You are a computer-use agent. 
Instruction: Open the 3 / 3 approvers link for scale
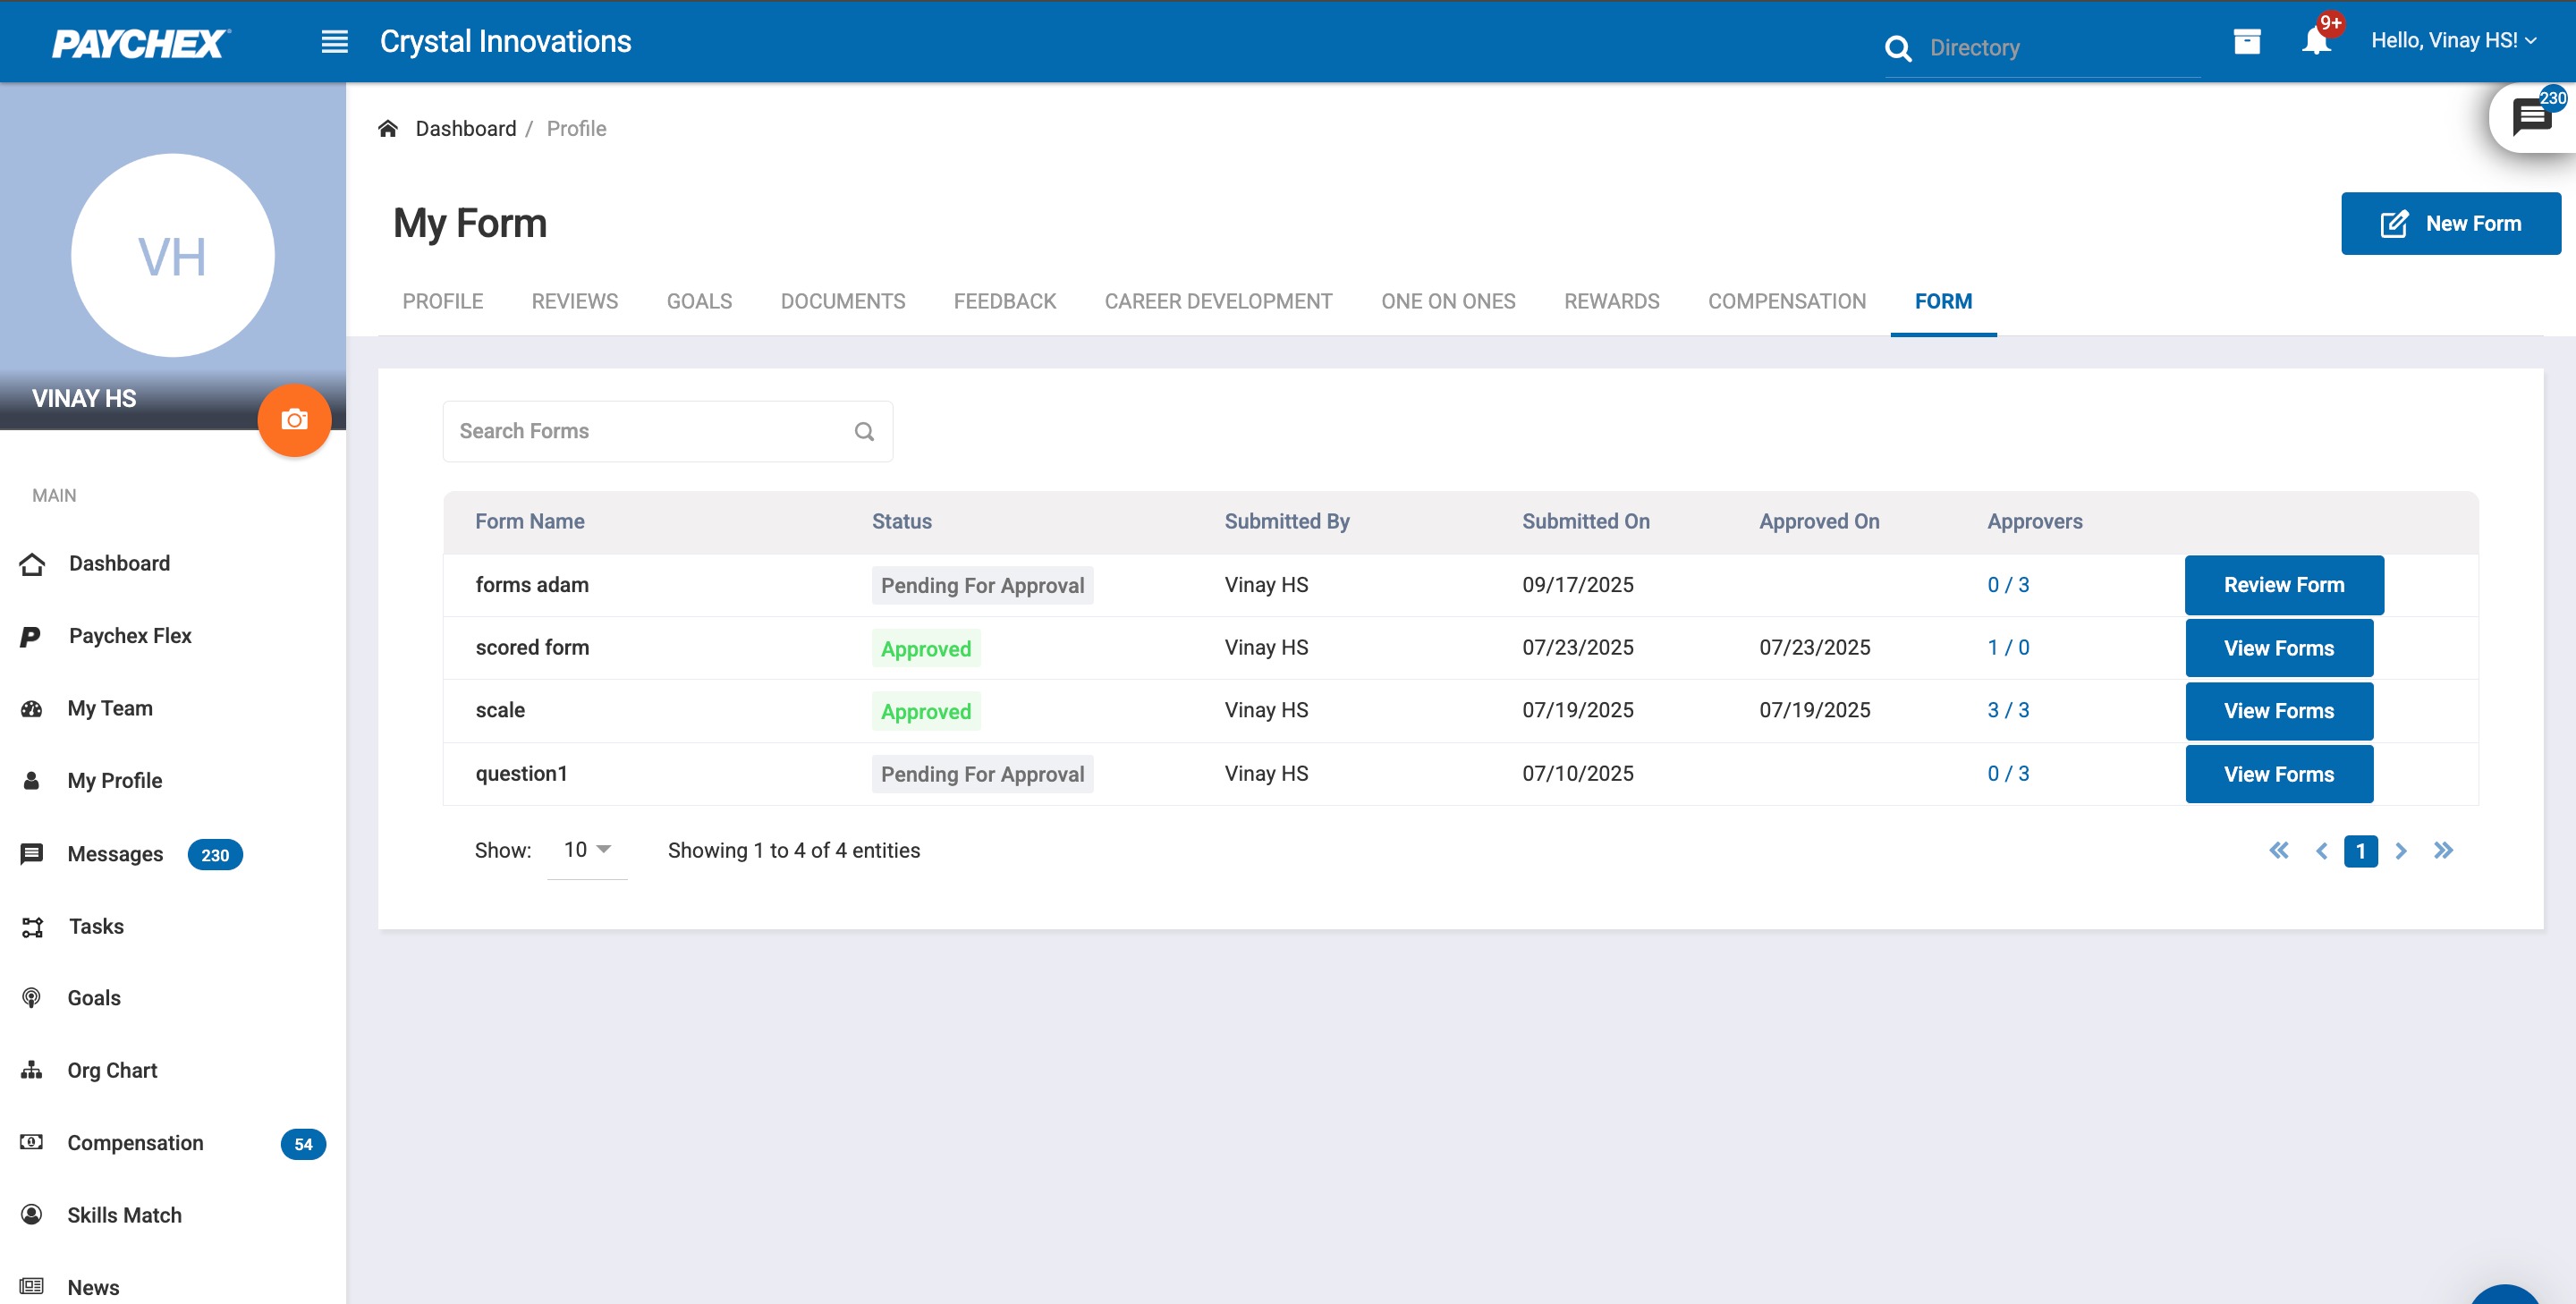point(2007,710)
